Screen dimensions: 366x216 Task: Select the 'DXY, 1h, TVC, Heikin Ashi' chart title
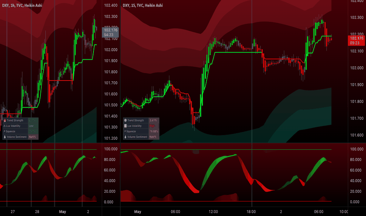coord(22,5)
